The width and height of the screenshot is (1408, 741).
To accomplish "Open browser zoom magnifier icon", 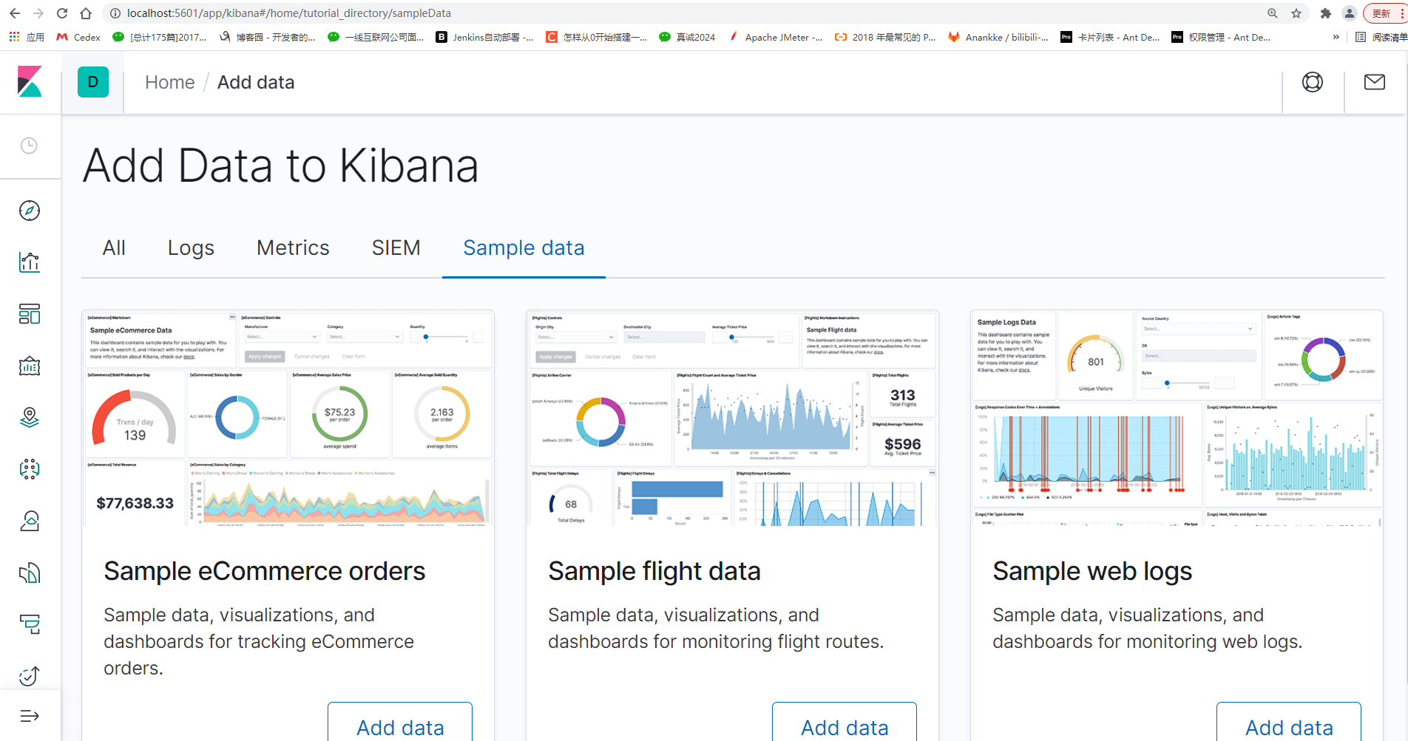I will coord(1273,13).
